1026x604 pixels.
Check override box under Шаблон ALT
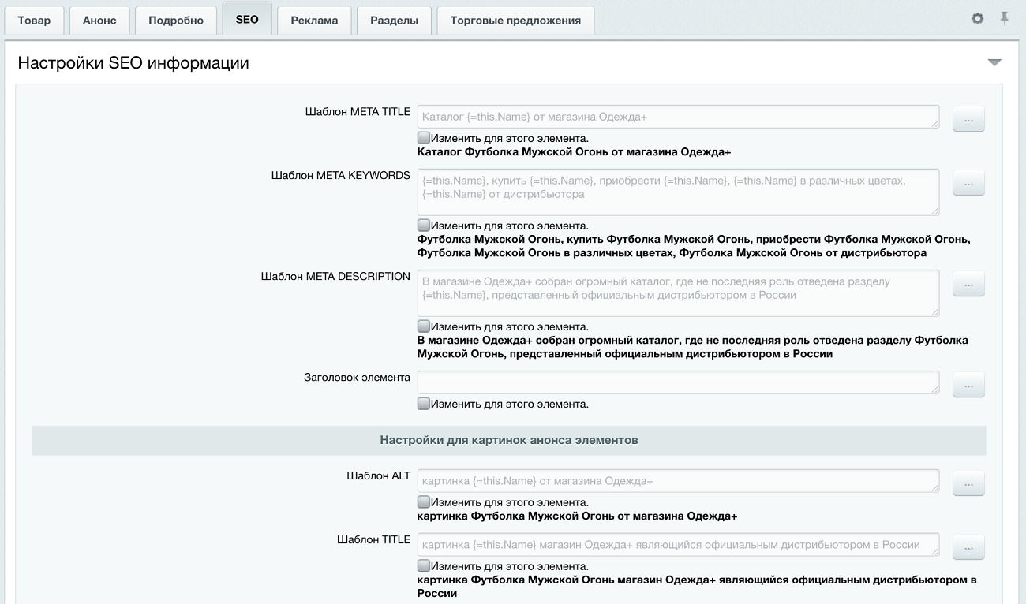point(423,501)
